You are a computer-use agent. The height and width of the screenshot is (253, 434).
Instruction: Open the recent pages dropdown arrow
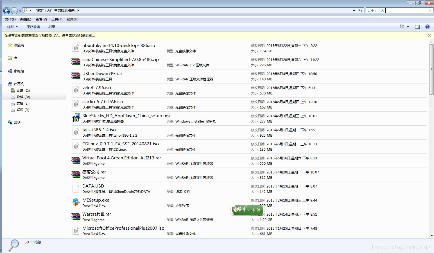[x=20, y=11]
